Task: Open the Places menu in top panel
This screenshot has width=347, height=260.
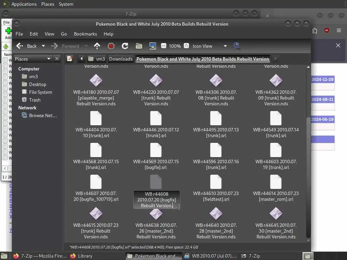Action: click(x=47, y=4)
